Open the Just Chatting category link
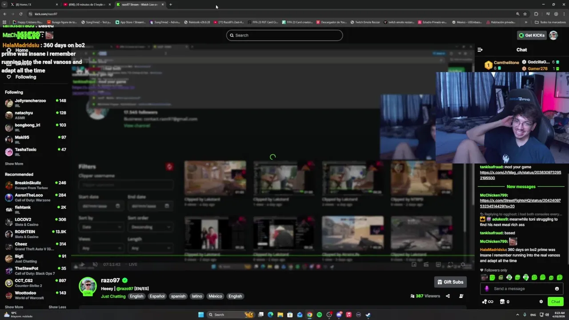 (x=113, y=296)
